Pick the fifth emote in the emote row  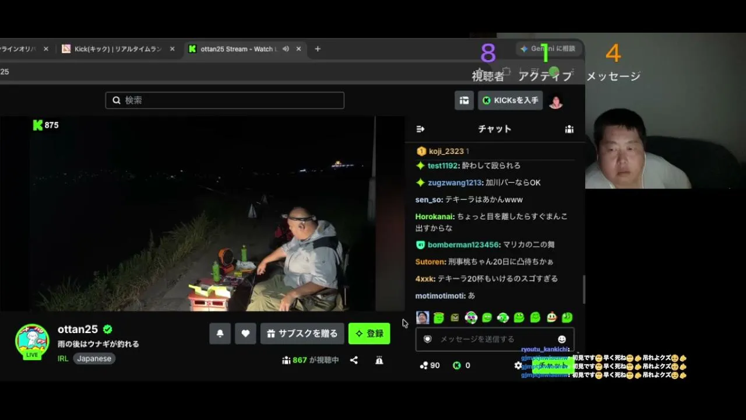[x=487, y=317]
